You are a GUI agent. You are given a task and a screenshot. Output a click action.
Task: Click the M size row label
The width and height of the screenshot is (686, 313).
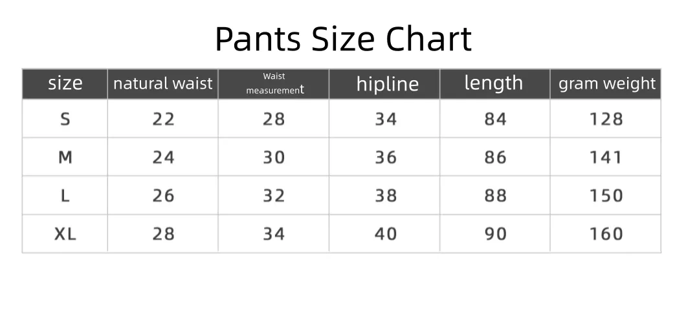click(x=65, y=157)
